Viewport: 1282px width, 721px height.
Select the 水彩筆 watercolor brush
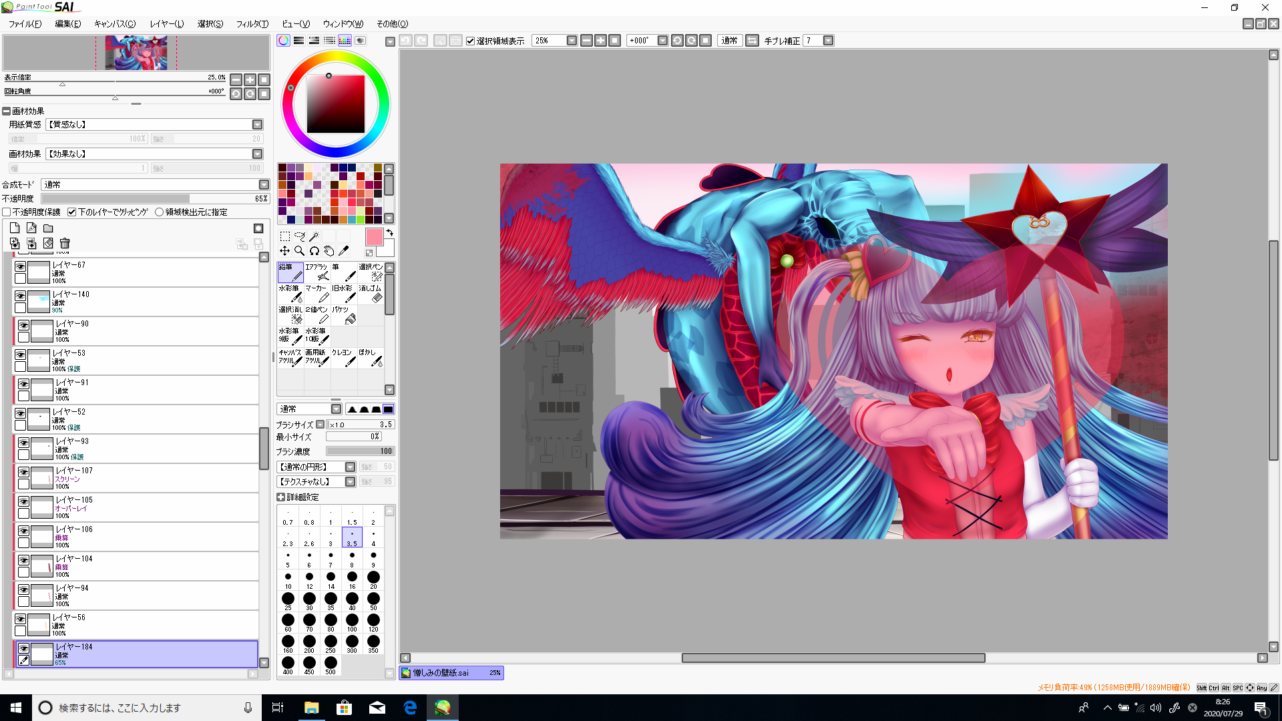[290, 294]
